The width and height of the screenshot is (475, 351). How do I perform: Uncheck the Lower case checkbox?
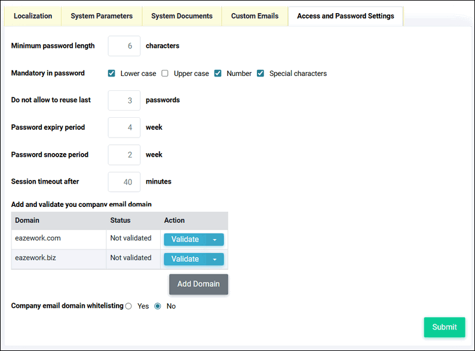click(112, 74)
